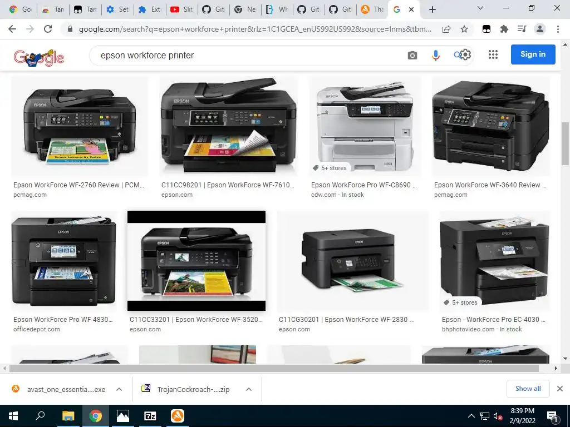Screen dimensions: 570x427
Task: Open WorkForce WF-3640 printer image
Action: pyautogui.click(x=491, y=126)
